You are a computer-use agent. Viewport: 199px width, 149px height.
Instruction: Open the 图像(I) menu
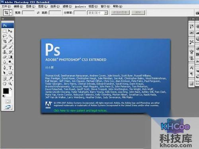coord(31,6)
